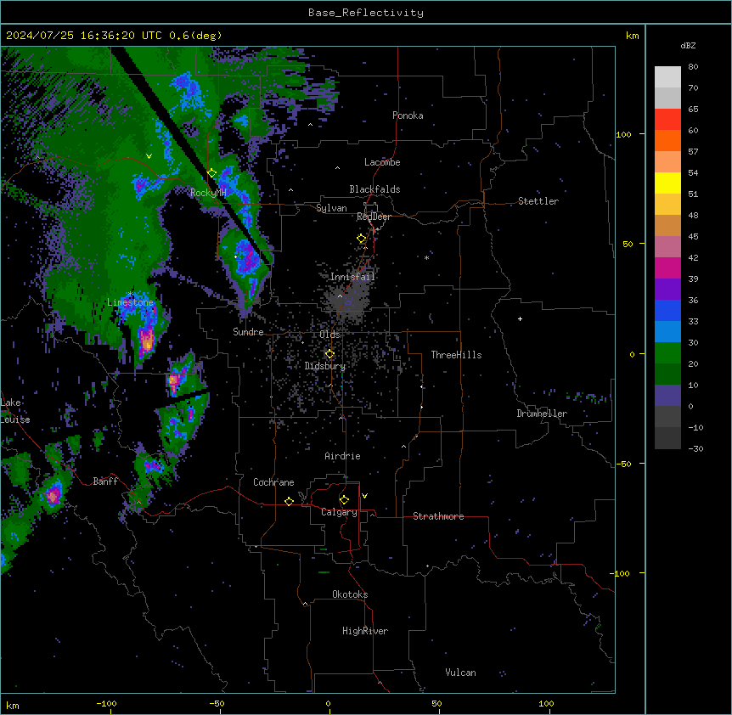Click the Vulcan label
This screenshot has width=732, height=715.
pyautogui.click(x=460, y=673)
